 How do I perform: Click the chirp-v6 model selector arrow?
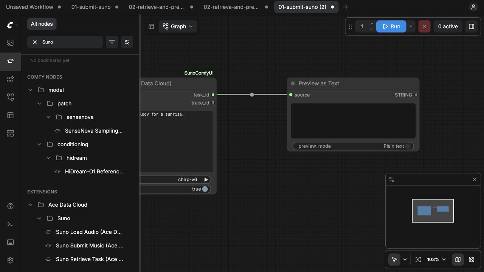click(x=206, y=180)
